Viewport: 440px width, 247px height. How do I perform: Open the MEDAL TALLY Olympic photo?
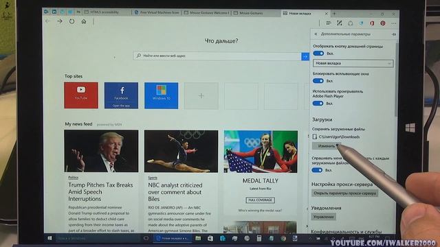click(x=261, y=152)
